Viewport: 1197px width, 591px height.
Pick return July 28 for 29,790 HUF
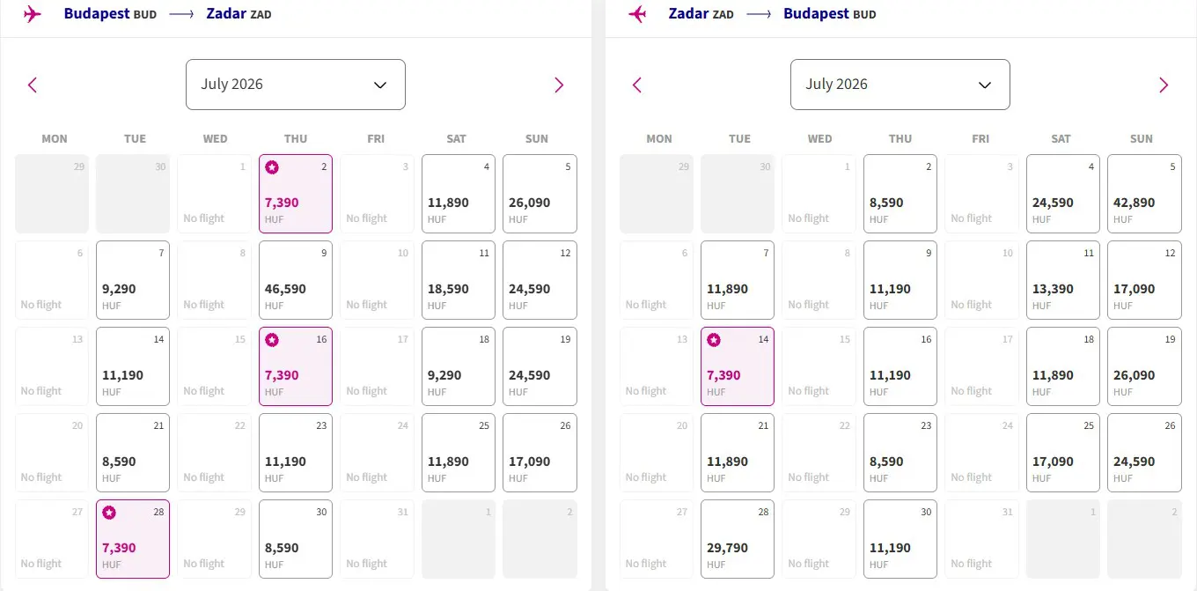pos(738,539)
